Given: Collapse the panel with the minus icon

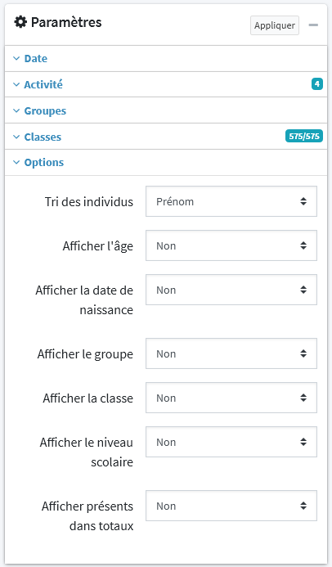Looking at the screenshot, I should click(x=313, y=25).
